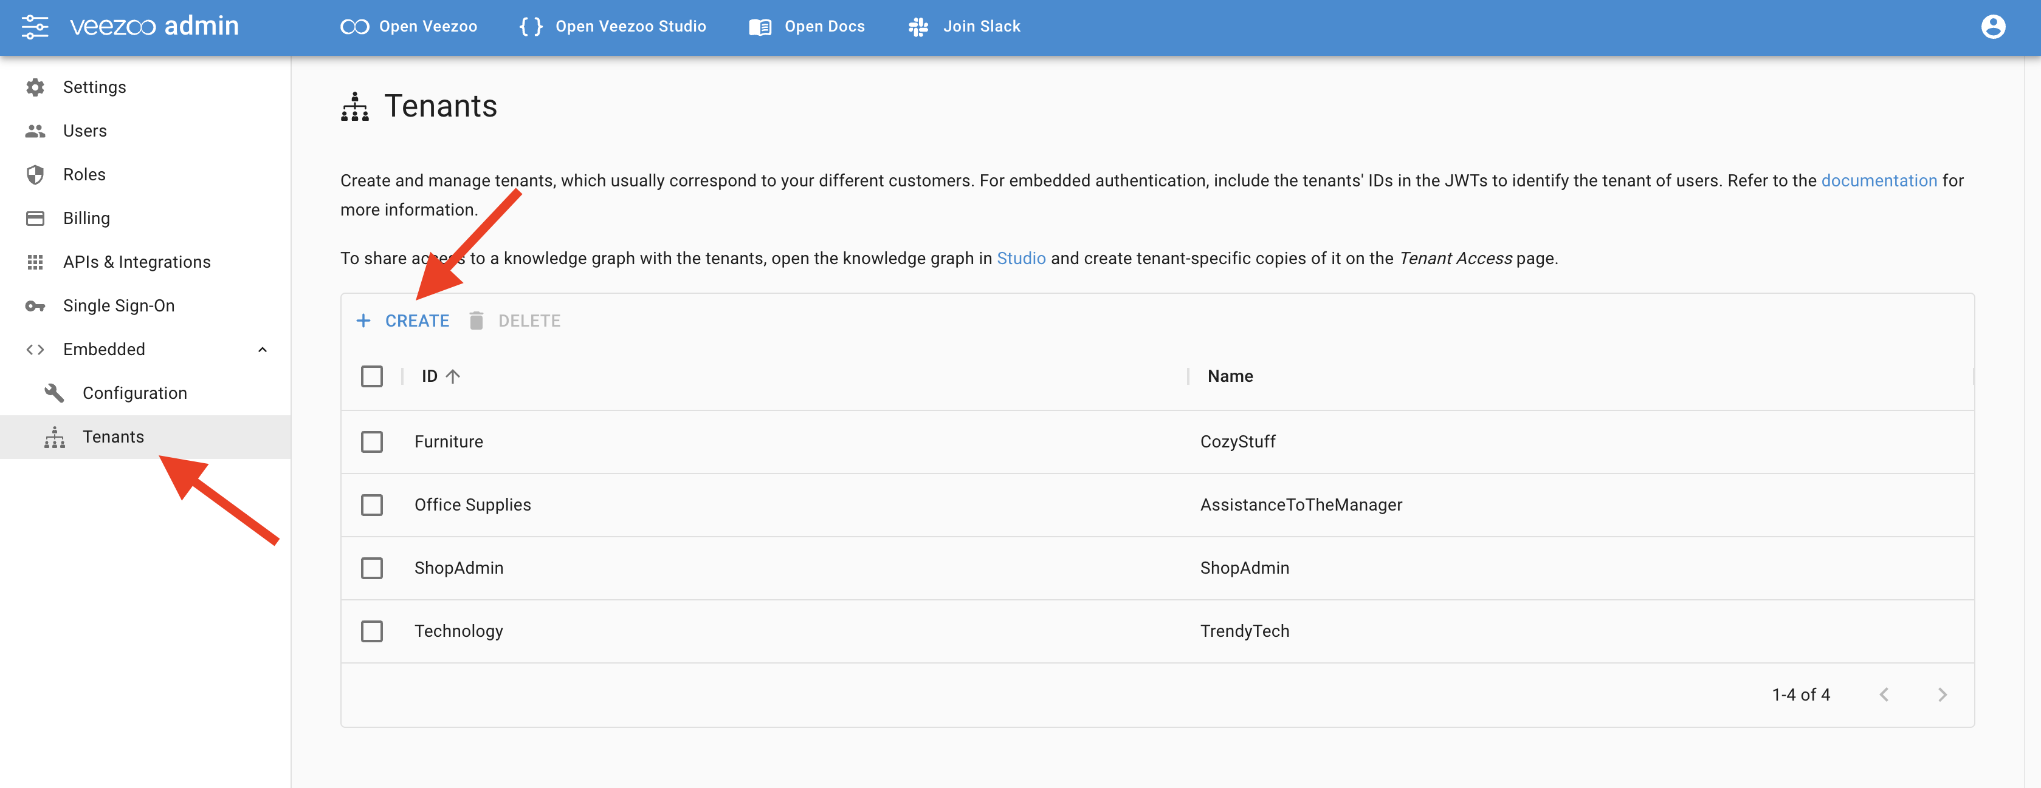
Task: Check the Office Supplies tenant row checkbox
Action: point(371,504)
